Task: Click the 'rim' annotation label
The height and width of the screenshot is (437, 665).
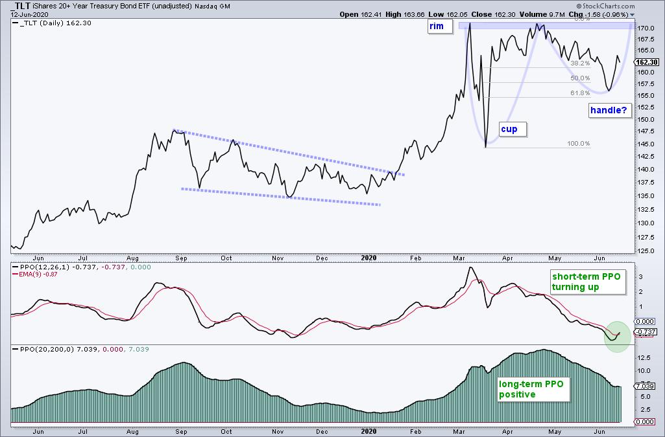Action: [440, 27]
